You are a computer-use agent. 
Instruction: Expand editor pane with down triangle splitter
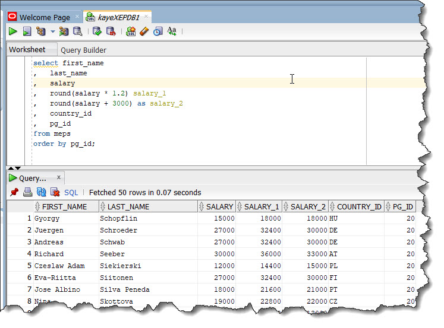pyautogui.click(x=18, y=168)
